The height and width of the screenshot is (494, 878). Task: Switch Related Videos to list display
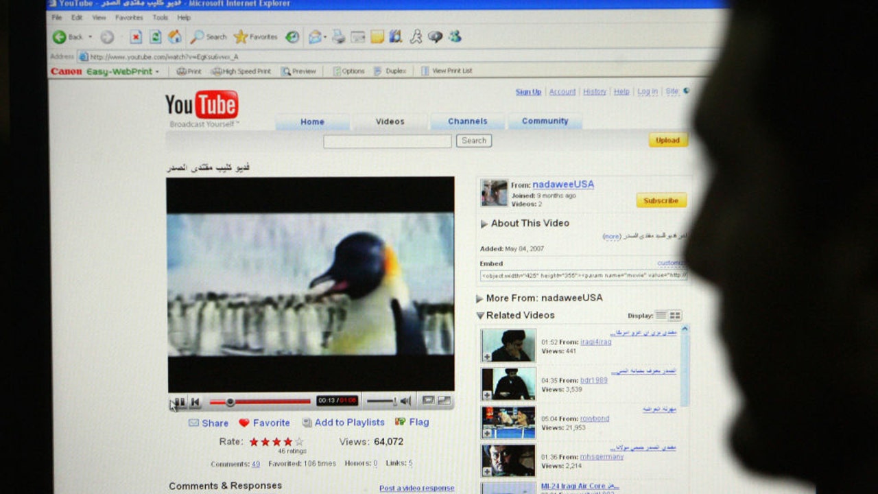click(x=661, y=316)
